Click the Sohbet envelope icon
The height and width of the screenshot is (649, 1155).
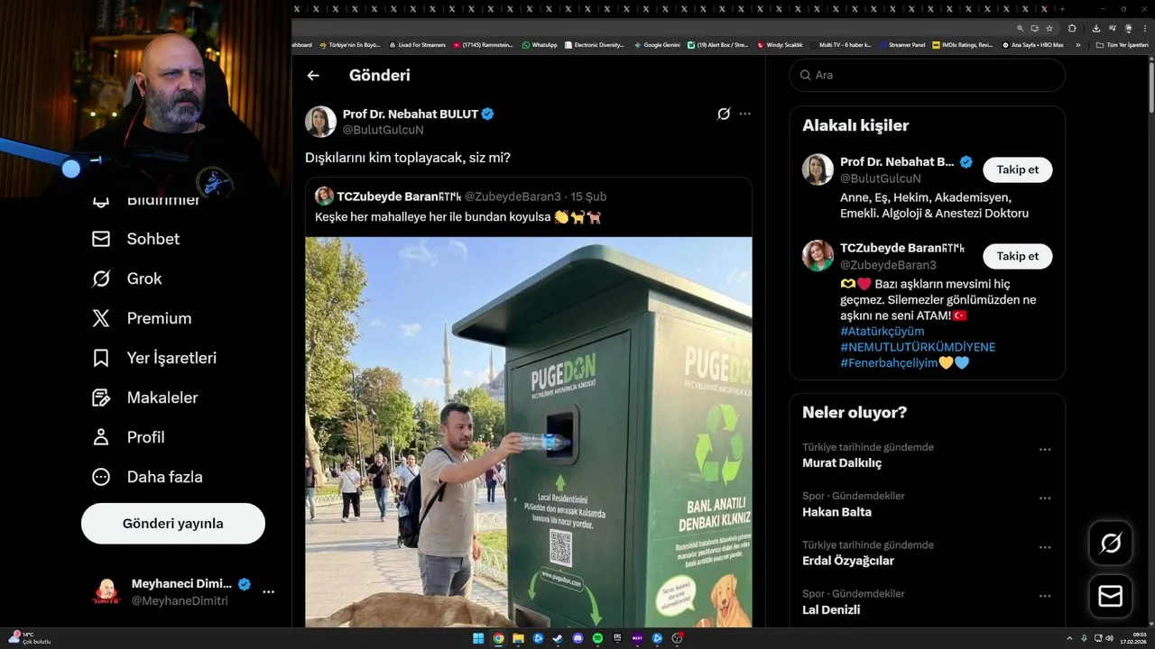101,239
